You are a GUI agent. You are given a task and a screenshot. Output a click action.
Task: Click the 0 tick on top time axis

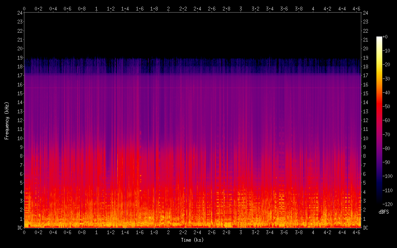click(24, 8)
